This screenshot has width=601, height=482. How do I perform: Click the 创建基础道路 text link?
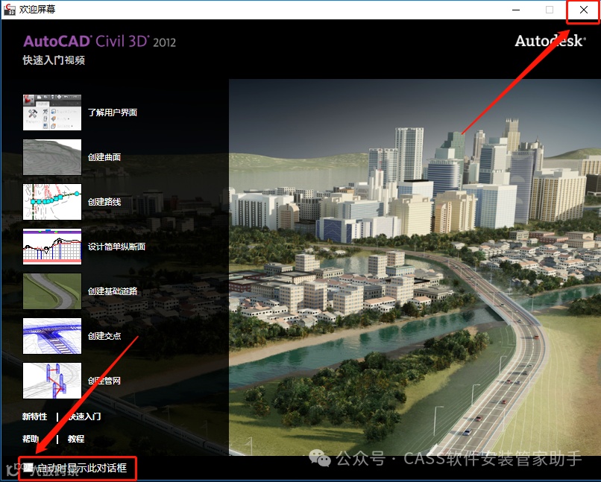click(x=113, y=291)
